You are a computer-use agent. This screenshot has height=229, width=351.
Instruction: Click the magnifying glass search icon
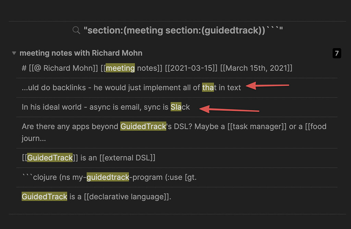(x=76, y=30)
